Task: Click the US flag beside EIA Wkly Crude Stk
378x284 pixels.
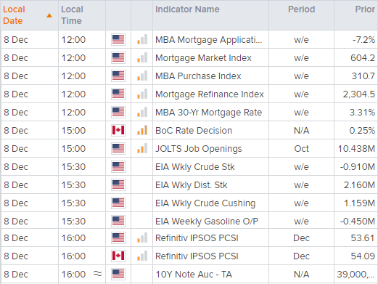Action: tap(118, 166)
